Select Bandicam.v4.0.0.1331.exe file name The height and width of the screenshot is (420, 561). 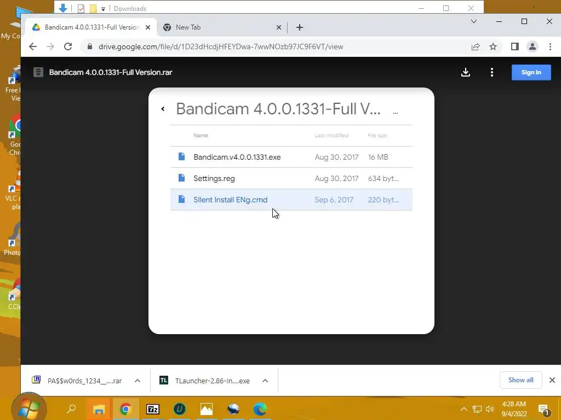tap(237, 157)
